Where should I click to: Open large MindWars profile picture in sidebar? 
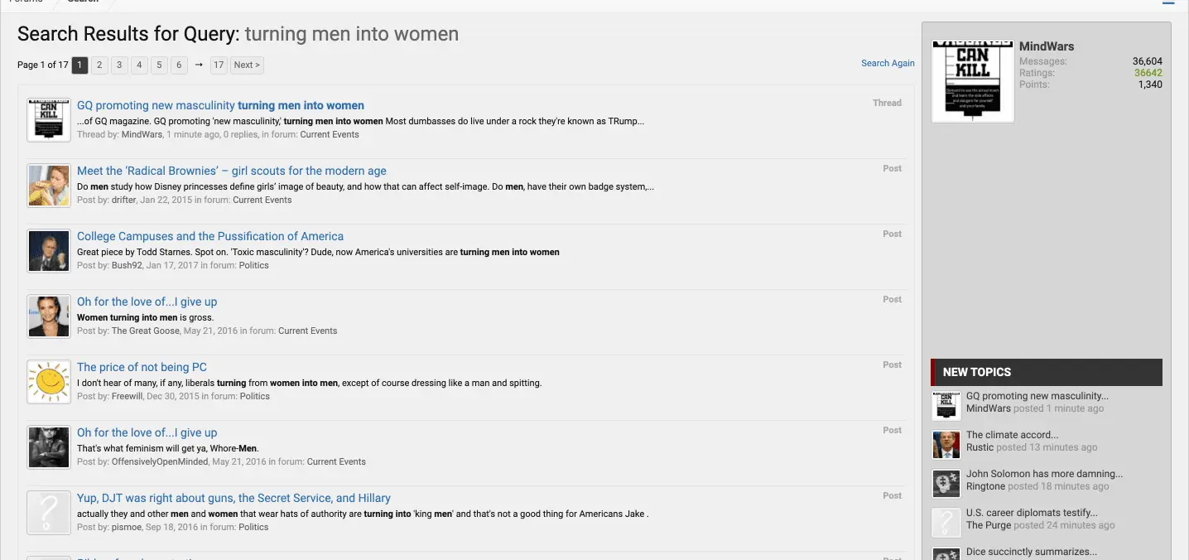973,81
